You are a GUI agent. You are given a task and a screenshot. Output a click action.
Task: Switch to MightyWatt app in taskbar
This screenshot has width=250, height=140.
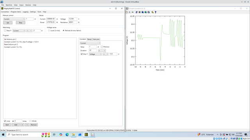[86, 135]
